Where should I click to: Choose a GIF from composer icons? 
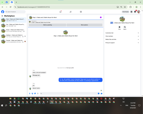pyautogui.click(x=38, y=93)
